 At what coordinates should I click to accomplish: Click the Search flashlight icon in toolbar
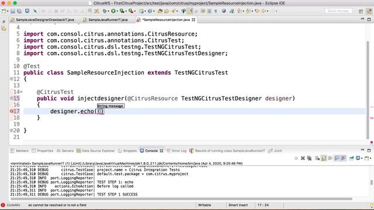click(x=173, y=11)
